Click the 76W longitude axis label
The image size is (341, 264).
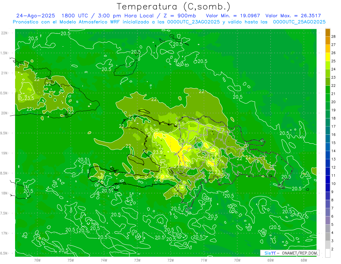click(x=37, y=260)
